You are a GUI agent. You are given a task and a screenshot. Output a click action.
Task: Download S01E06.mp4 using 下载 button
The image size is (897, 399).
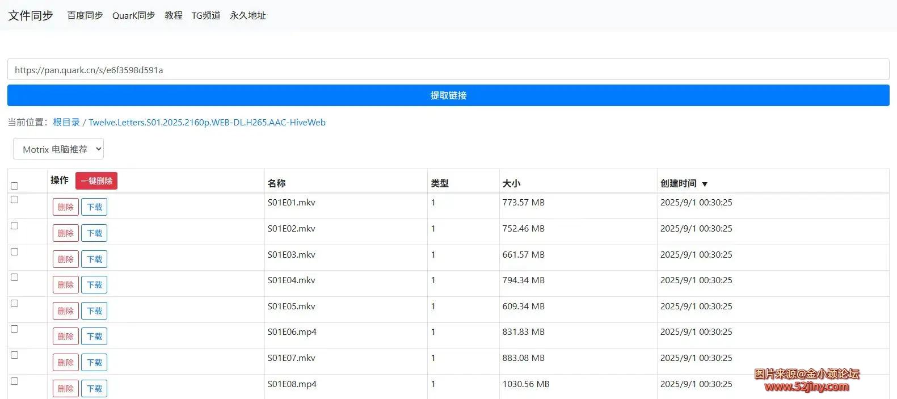click(x=94, y=337)
